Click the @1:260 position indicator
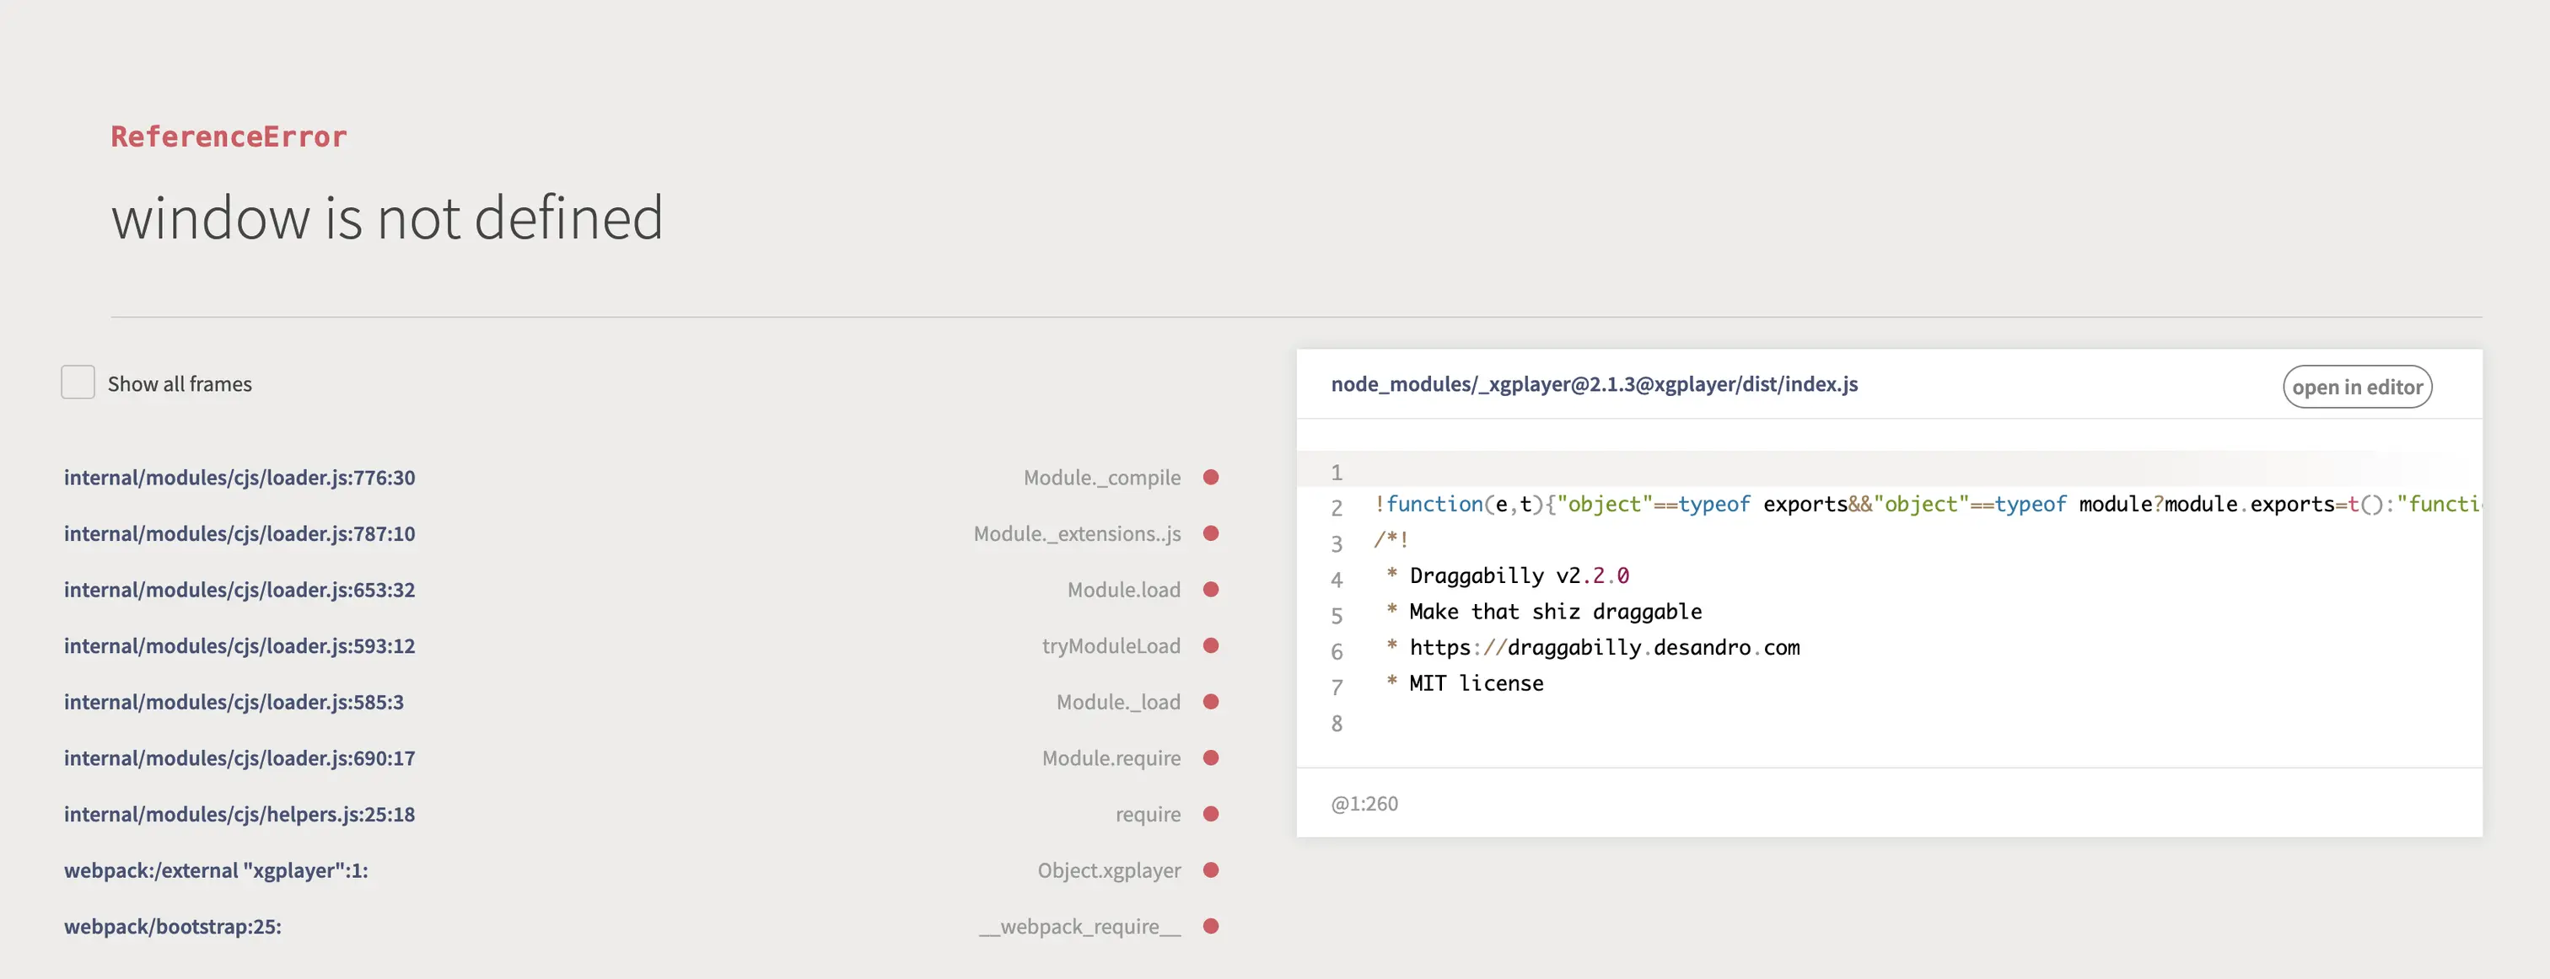The height and width of the screenshot is (979, 2550). point(1364,804)
